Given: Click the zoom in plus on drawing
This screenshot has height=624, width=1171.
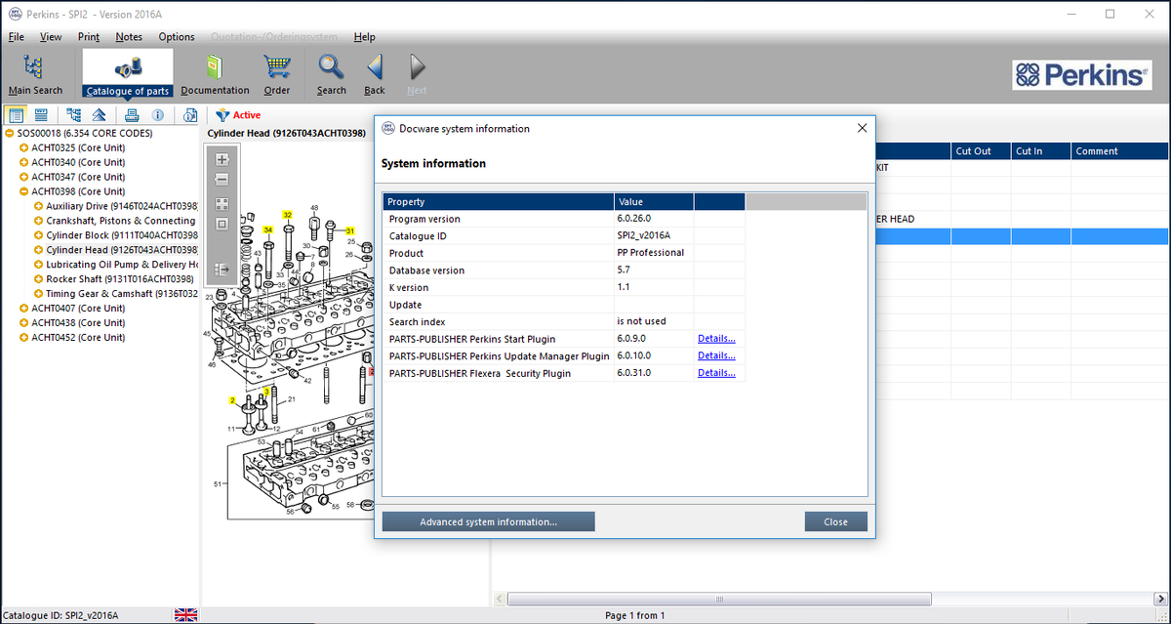Looking at the screenshot, I should point(222,159).
